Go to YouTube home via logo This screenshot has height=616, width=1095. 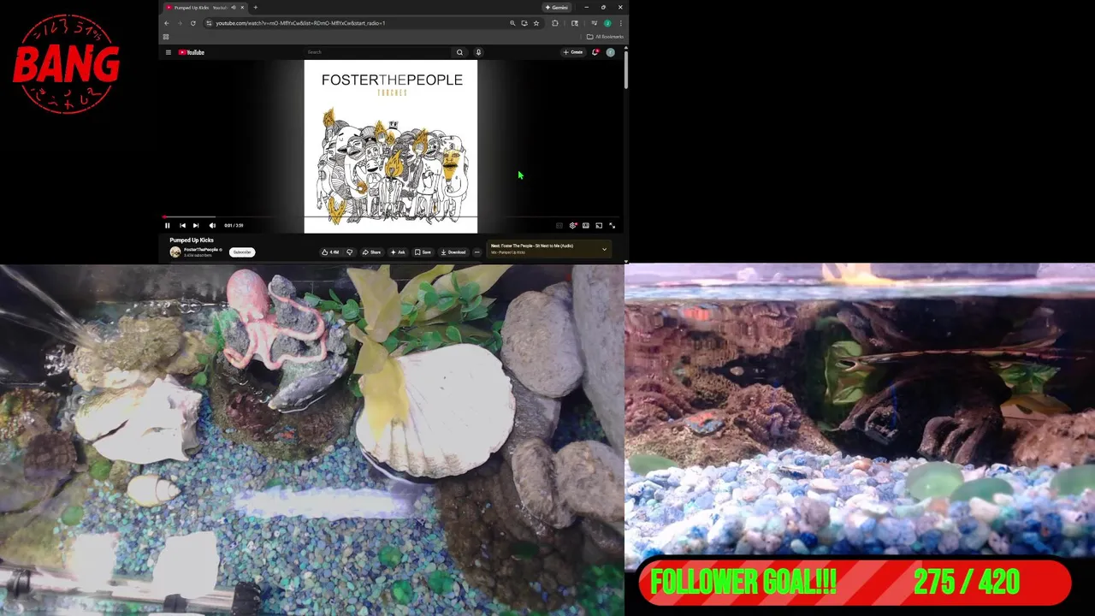tap(192, 52)
